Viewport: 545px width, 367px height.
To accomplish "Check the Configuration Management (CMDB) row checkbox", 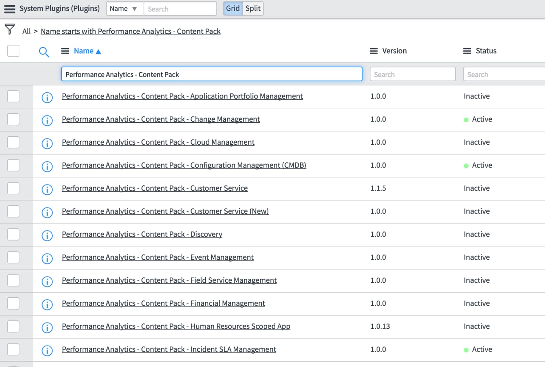I will (x=13, y=165).
